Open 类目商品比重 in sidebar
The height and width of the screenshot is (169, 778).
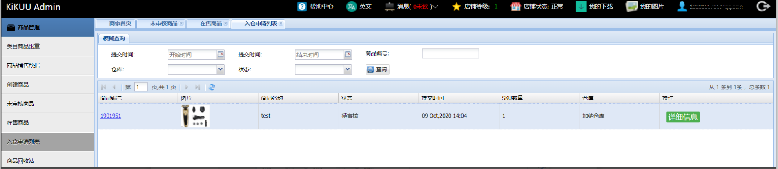point(48,47)
